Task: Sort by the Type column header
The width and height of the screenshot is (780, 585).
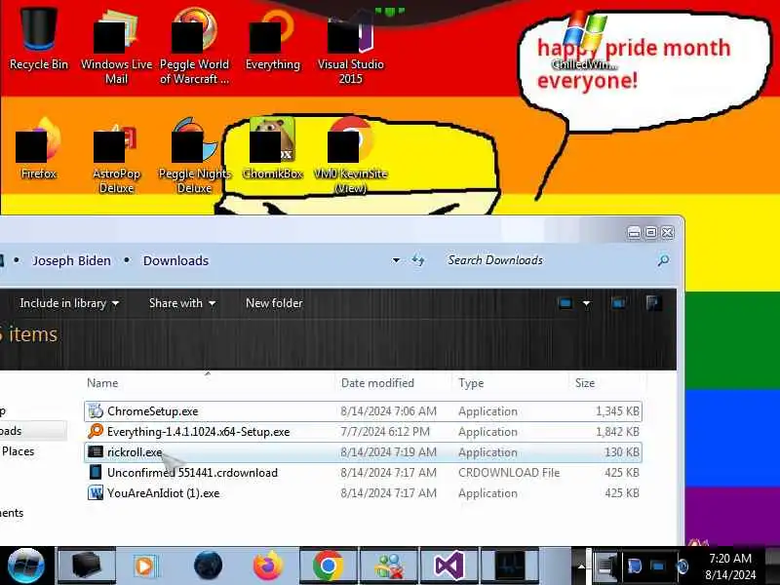Action: (x=471, y=383)
